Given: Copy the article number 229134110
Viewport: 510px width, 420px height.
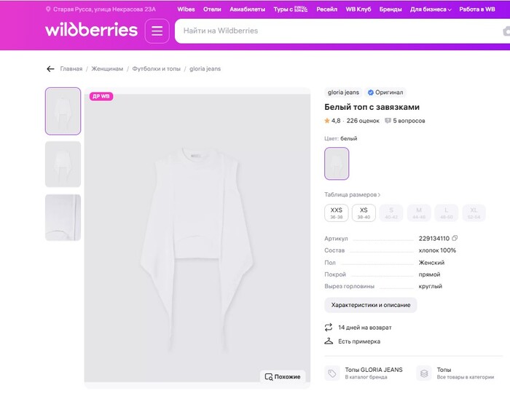Looking at the screenshot, I should (455, 239).
